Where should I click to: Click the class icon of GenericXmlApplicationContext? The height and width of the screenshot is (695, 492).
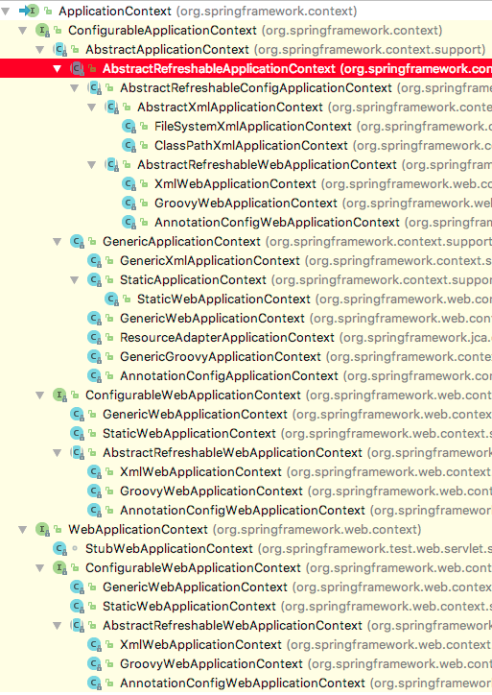click(94, 261)
